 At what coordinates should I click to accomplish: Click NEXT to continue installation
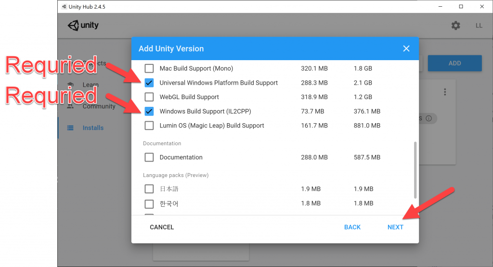395,227
